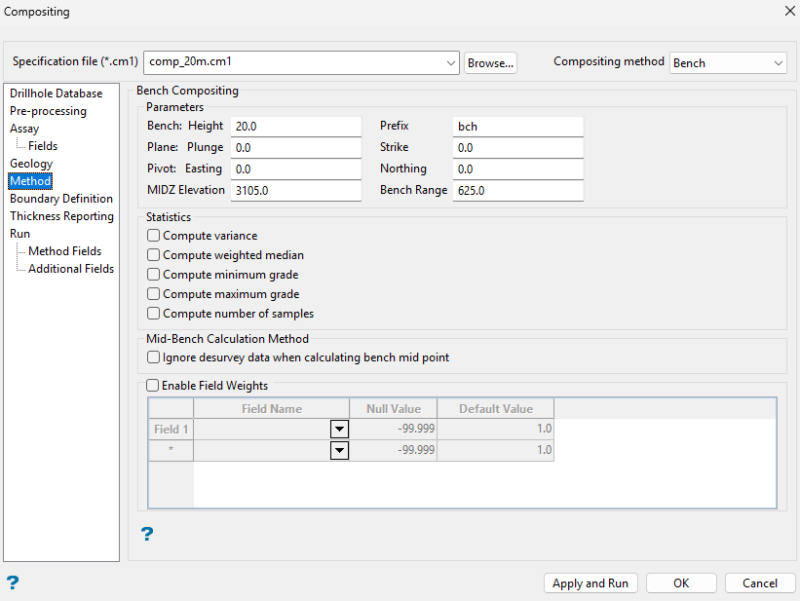
Task: Open the Specification file dropdown
Action: tap(450, 62)
